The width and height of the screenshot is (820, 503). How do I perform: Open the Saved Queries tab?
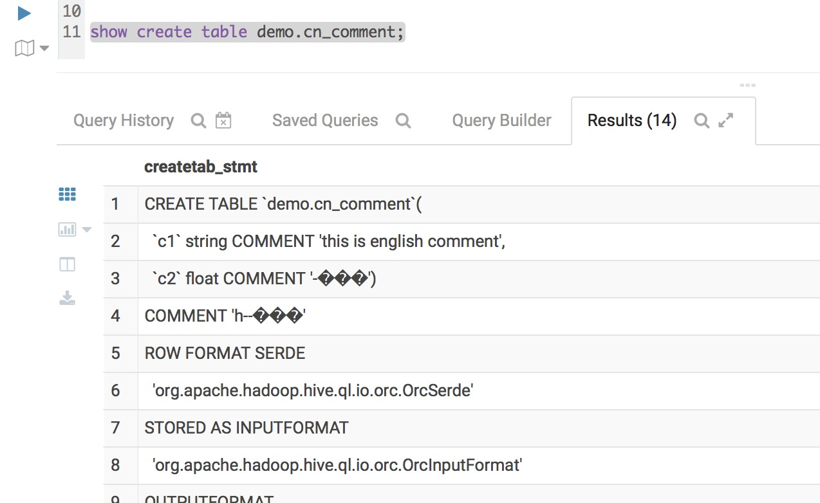[x=325, y=120]
